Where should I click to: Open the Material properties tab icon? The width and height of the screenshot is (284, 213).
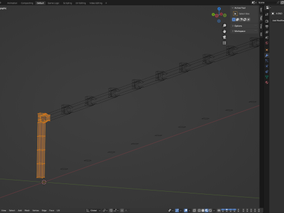click(x=267, y=82)
